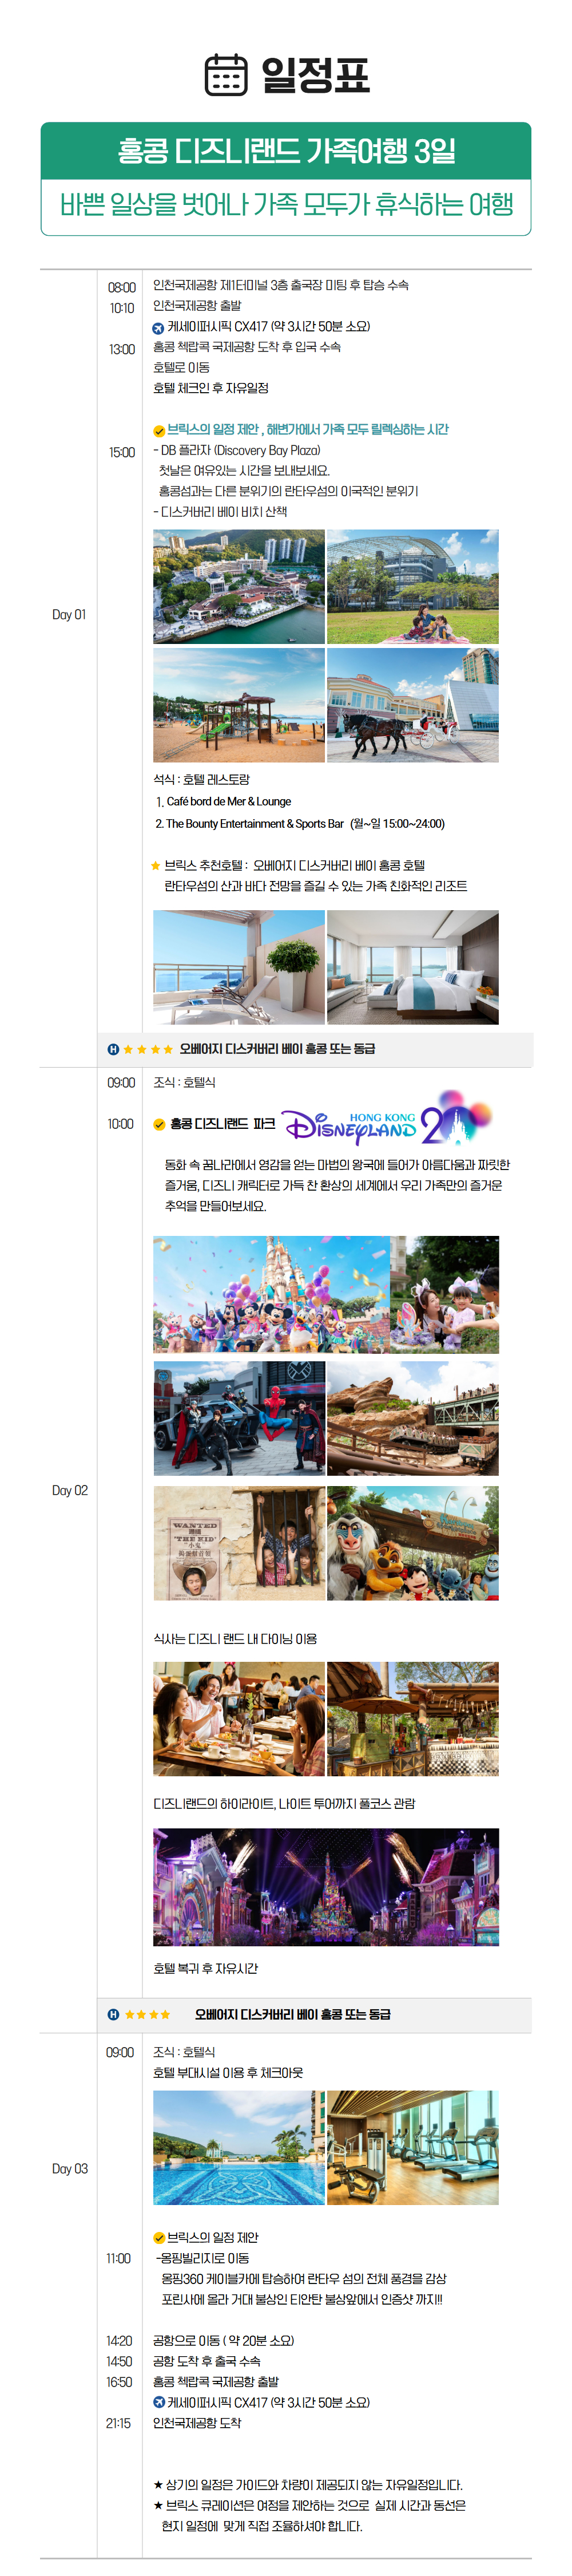This screenshot has height=2576, width=572.
Task: Select the green 홍콩 디즈니랜드 가족여행 3일 banner
Action: (286, 151)
